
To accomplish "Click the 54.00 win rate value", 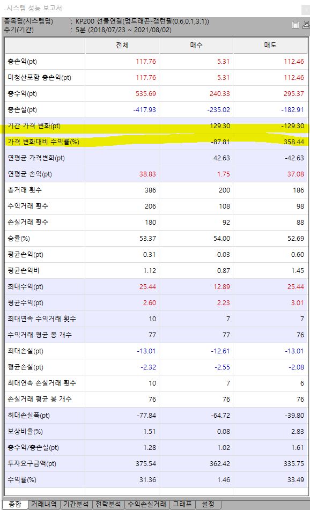I will [x=222, y=239].
